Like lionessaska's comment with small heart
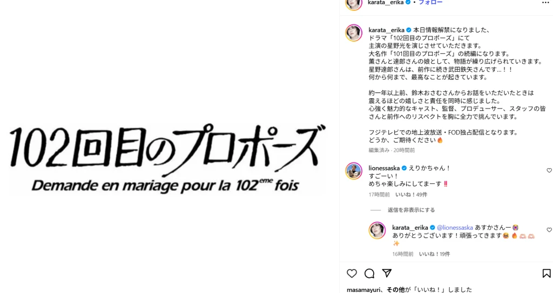The image size is (553, 293). 549,171
